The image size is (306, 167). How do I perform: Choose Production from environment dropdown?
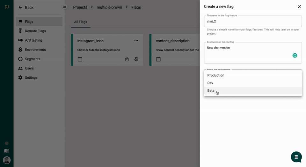tap(253, 75)
